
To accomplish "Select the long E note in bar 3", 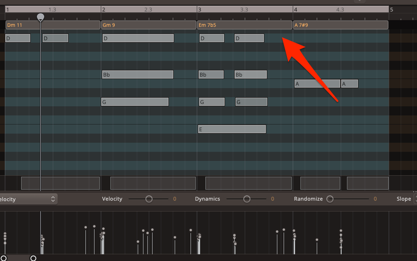I will [232, 129].
